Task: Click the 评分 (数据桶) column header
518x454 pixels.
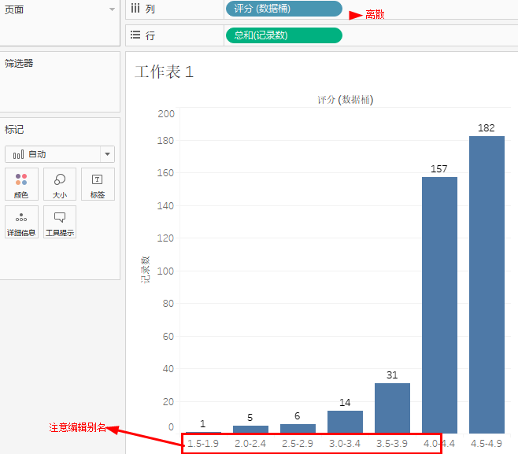Action: click(x=346, y=99)
